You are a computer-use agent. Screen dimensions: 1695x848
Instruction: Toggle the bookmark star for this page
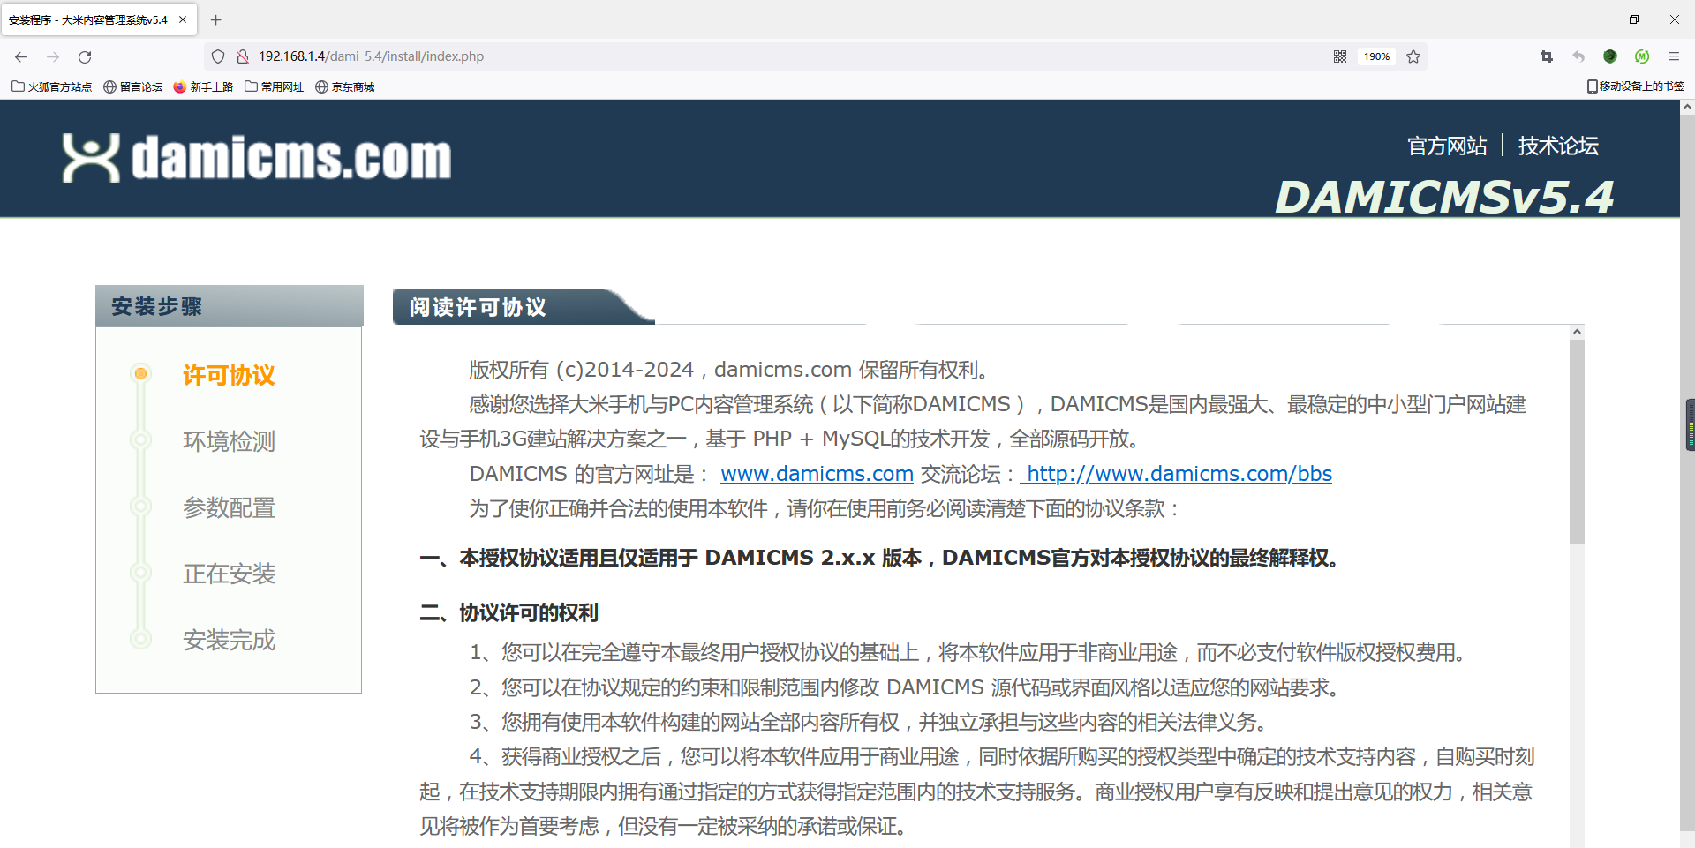1413,56
